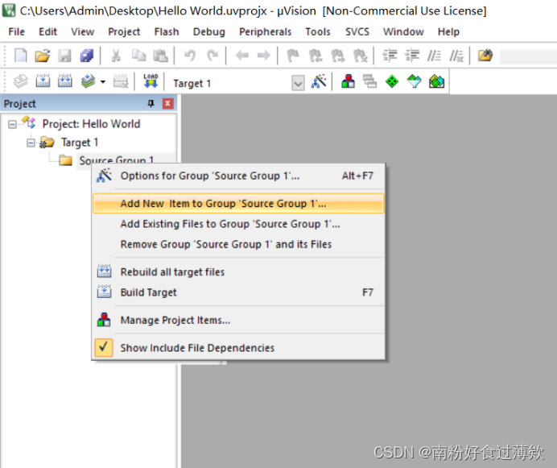Click the Save All toolbar icon
Screen dimensions: 557x468
pos(87,56)
